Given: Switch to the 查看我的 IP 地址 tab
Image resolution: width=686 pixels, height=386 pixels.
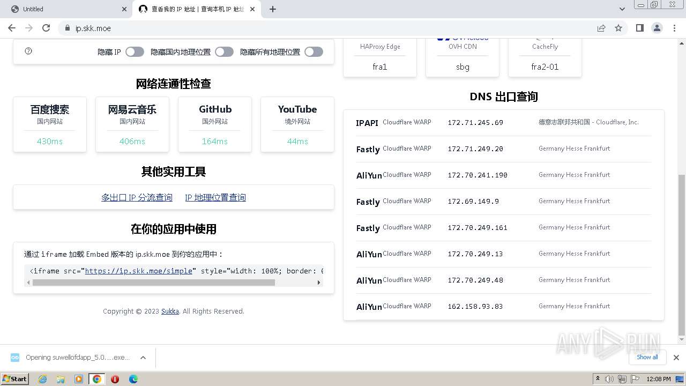Looking at the screenshot, I should click(198, 9).
